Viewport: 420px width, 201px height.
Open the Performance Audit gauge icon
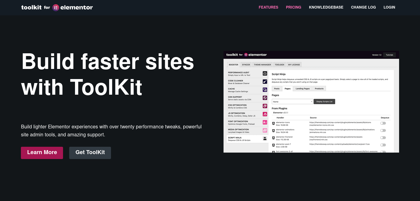coord(265,74)
